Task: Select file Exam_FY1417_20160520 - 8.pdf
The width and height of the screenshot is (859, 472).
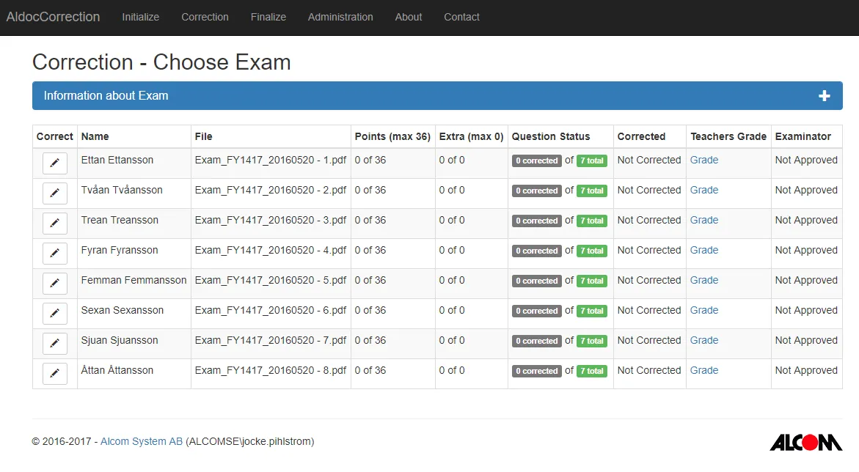Action: tap(271, 371)
